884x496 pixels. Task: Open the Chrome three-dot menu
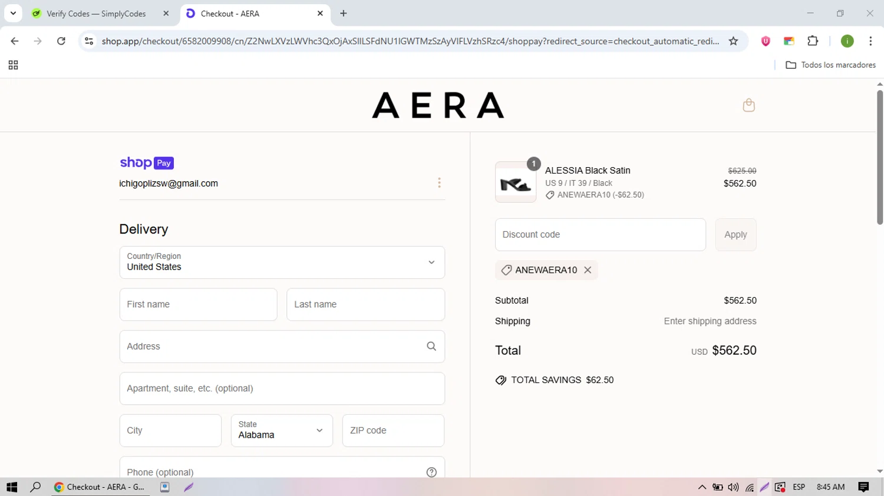pos(870,41)
